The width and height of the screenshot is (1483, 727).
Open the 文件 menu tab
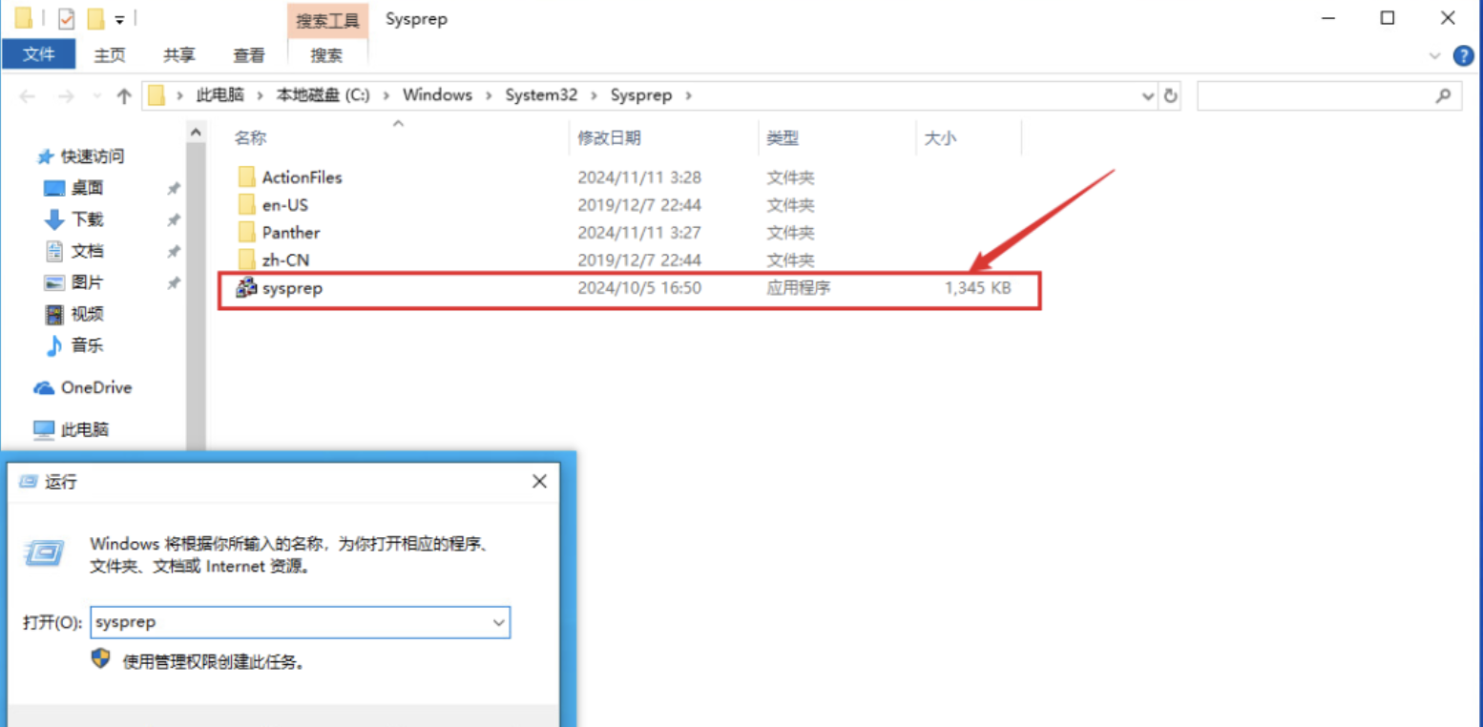(x=39, y=54)
